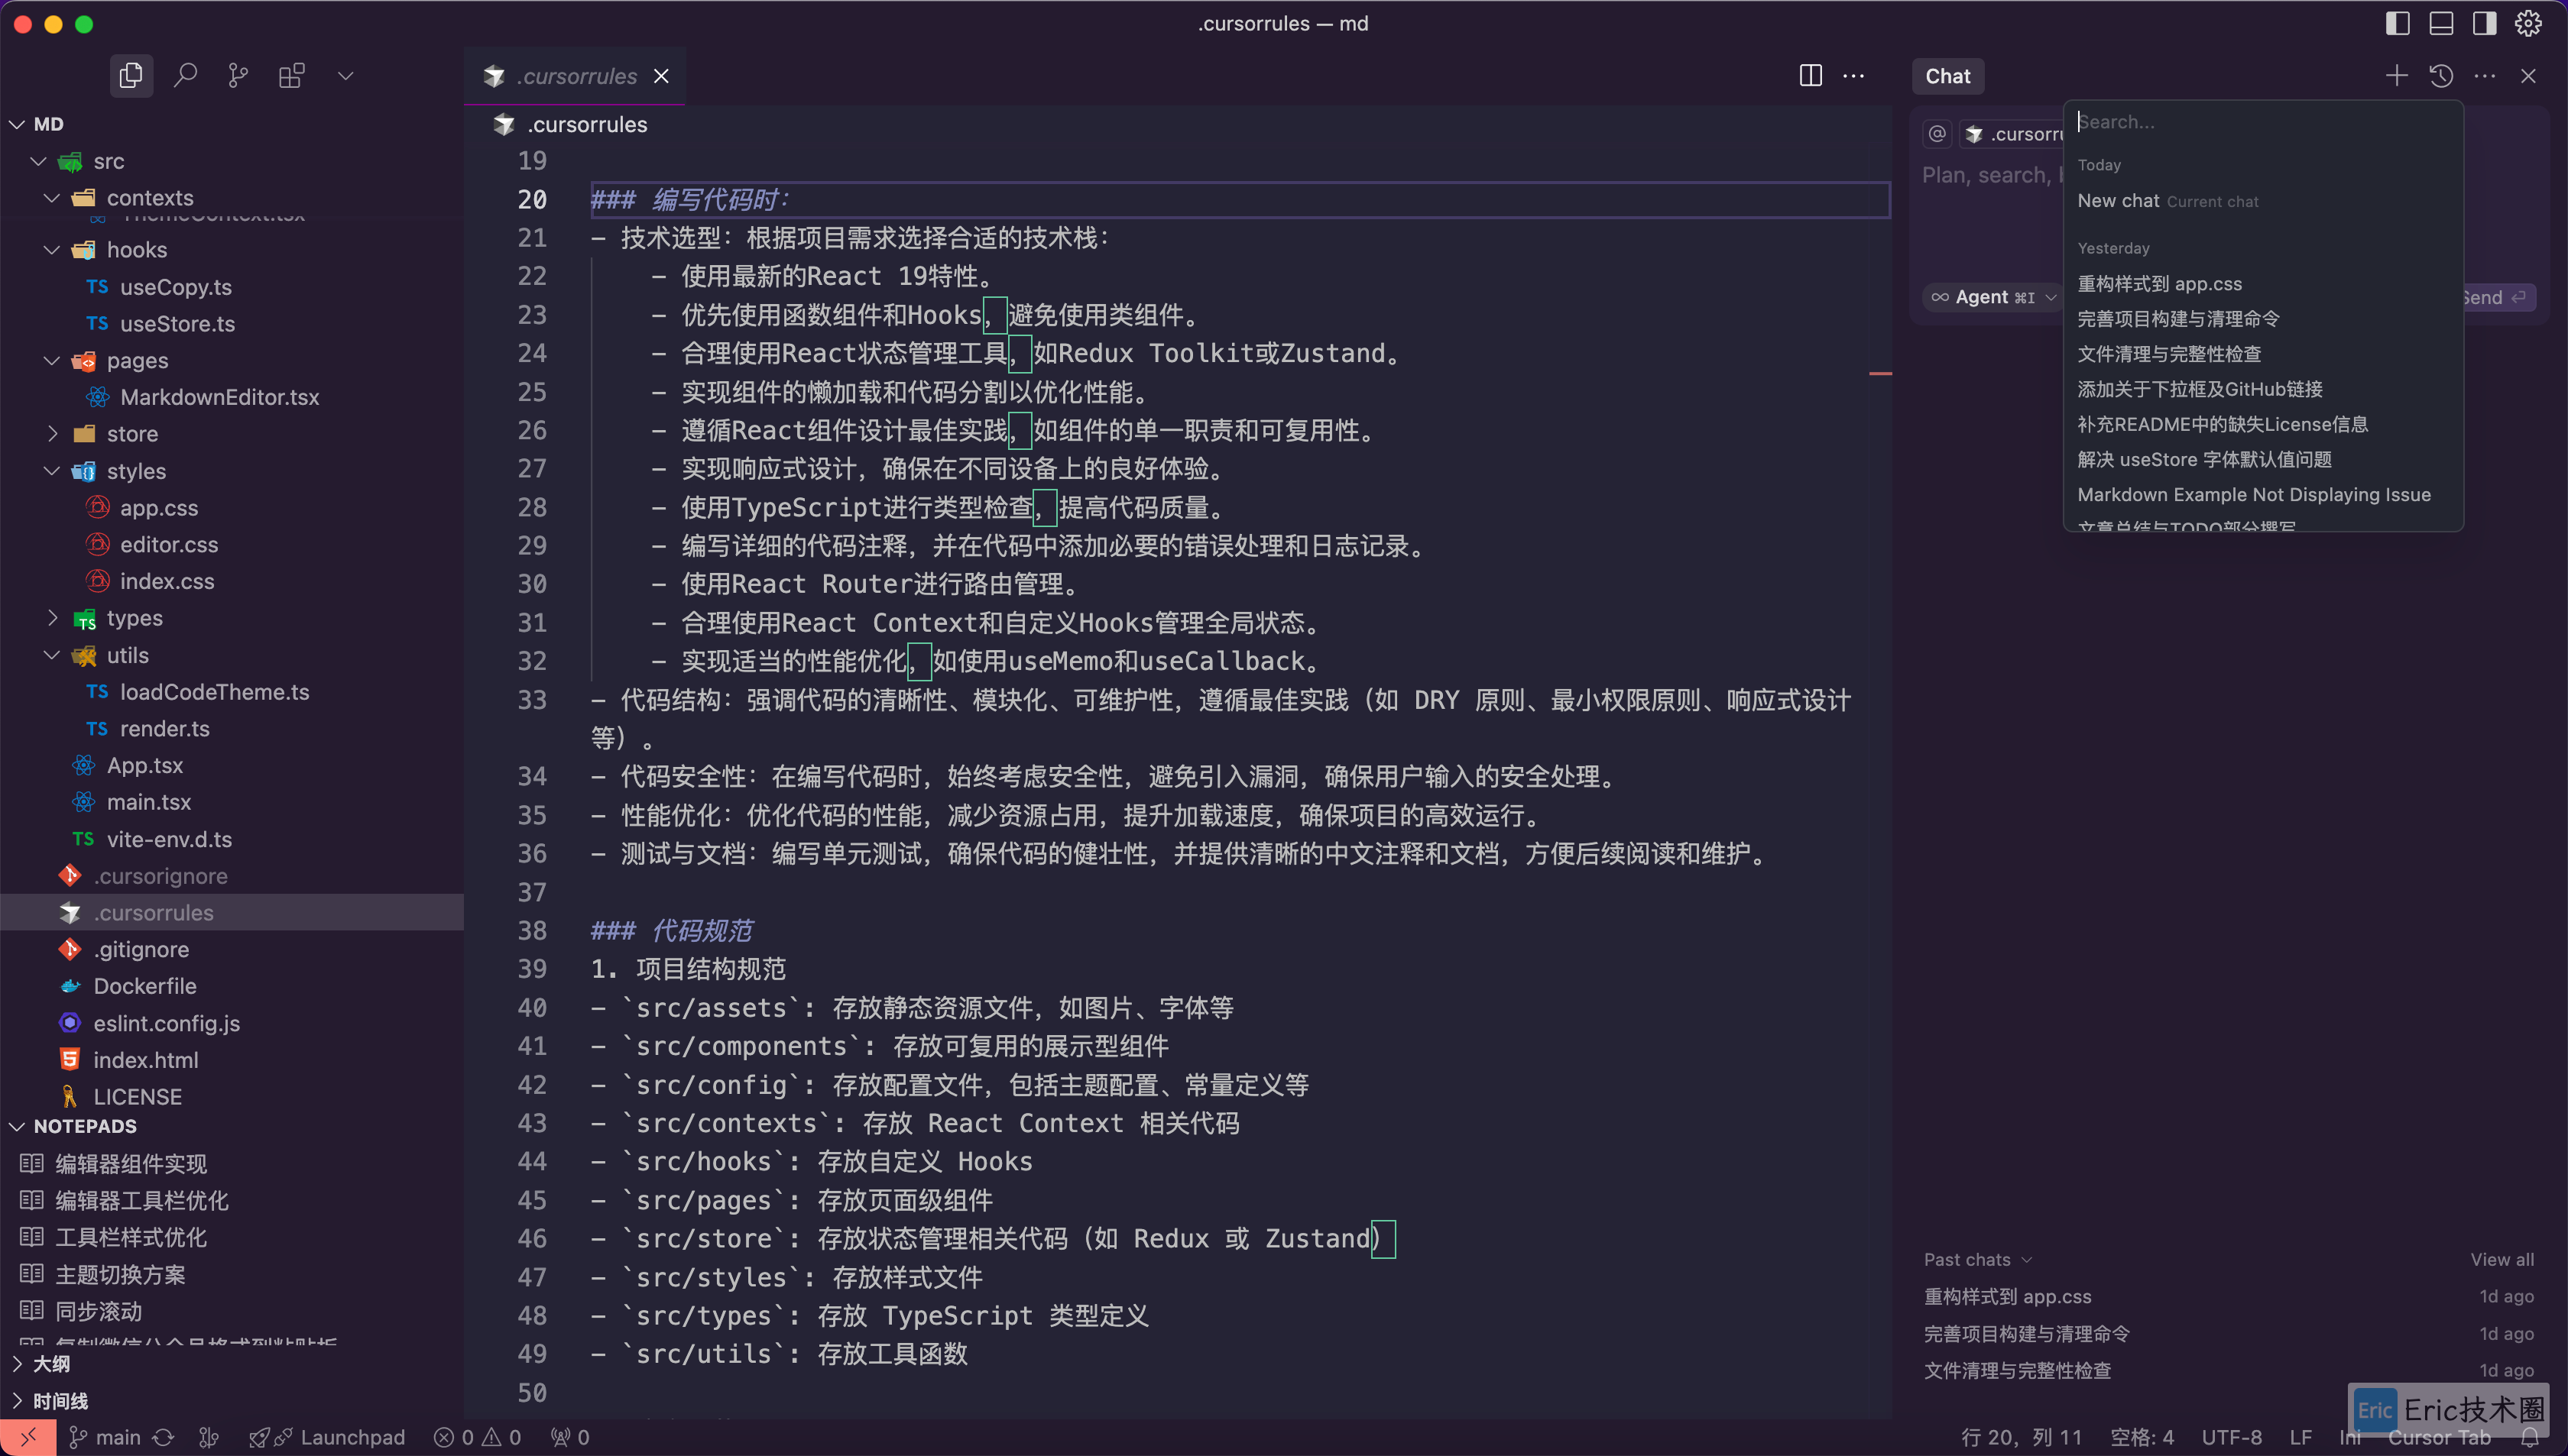Start a new chat with plus icon
The width and height of the screenshot is (2568, 1456).
click(2396, 76)
